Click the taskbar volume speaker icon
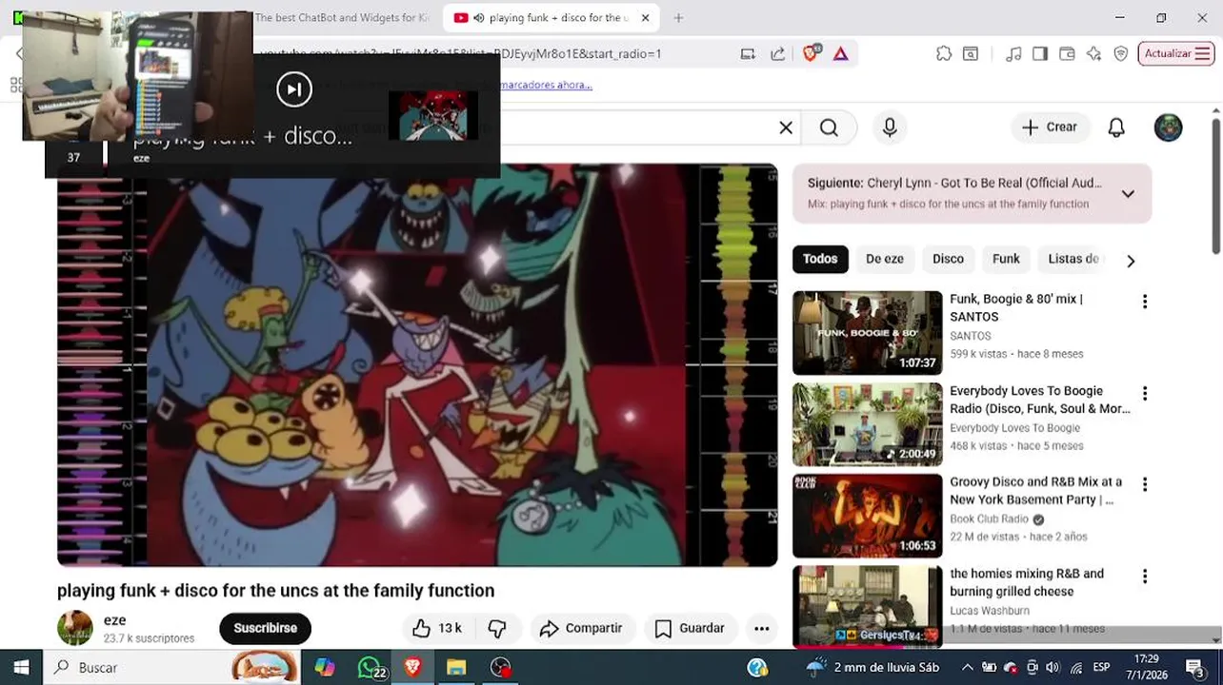The image size is (1223, 685). pos(1053,668)
